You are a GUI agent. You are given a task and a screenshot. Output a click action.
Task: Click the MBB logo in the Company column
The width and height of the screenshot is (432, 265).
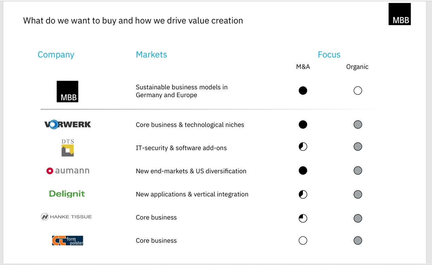[x=67, y=91]
